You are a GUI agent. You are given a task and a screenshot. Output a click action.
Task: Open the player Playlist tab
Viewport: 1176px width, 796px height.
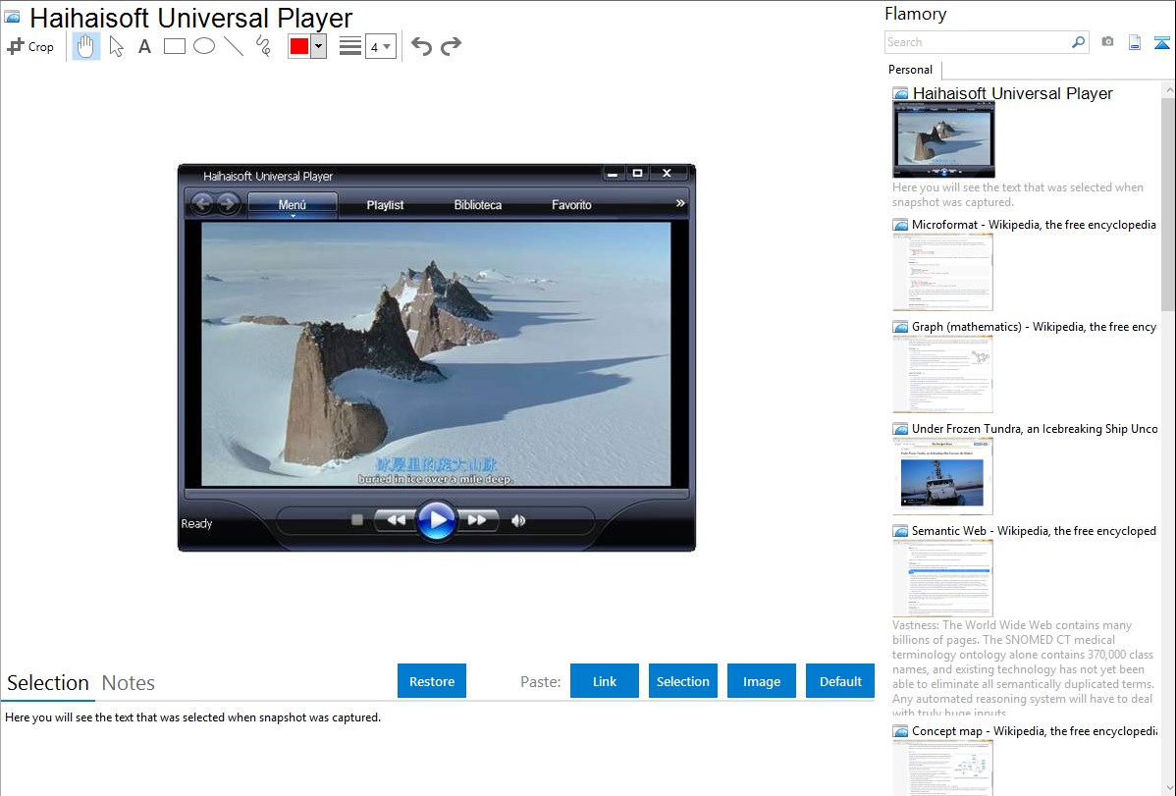[x=385, y=205]
